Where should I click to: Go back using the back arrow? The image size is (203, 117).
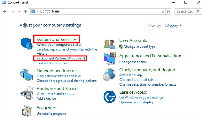pyautogui.click(x=5, y=12)
